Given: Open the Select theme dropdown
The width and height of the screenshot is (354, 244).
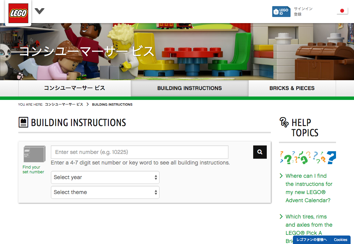Looking at the screenshot, I should (x=105, y=192).
